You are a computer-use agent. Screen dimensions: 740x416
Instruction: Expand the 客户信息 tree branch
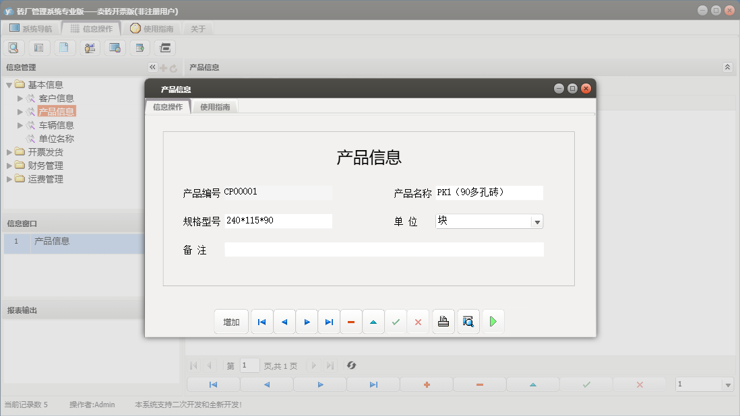point(21,98)
